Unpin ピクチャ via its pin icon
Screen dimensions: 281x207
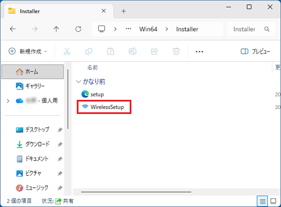click(60, 174)
